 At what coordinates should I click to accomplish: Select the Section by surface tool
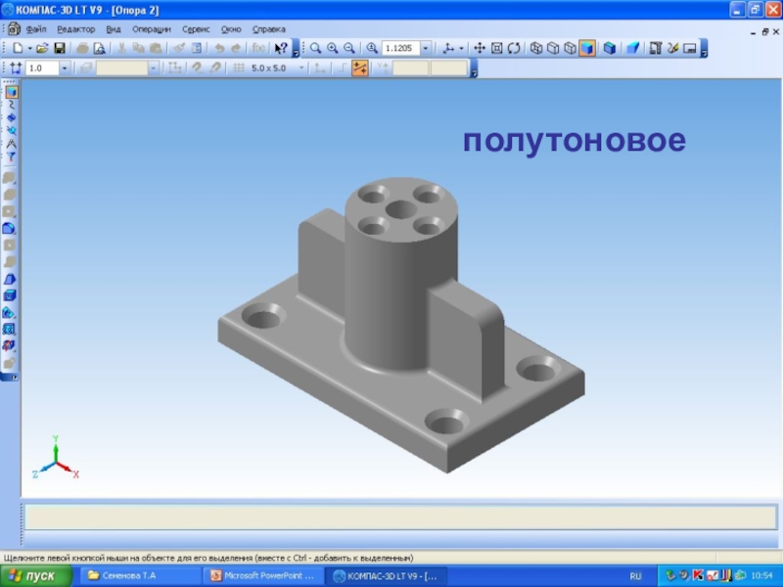tap(9, 312)
